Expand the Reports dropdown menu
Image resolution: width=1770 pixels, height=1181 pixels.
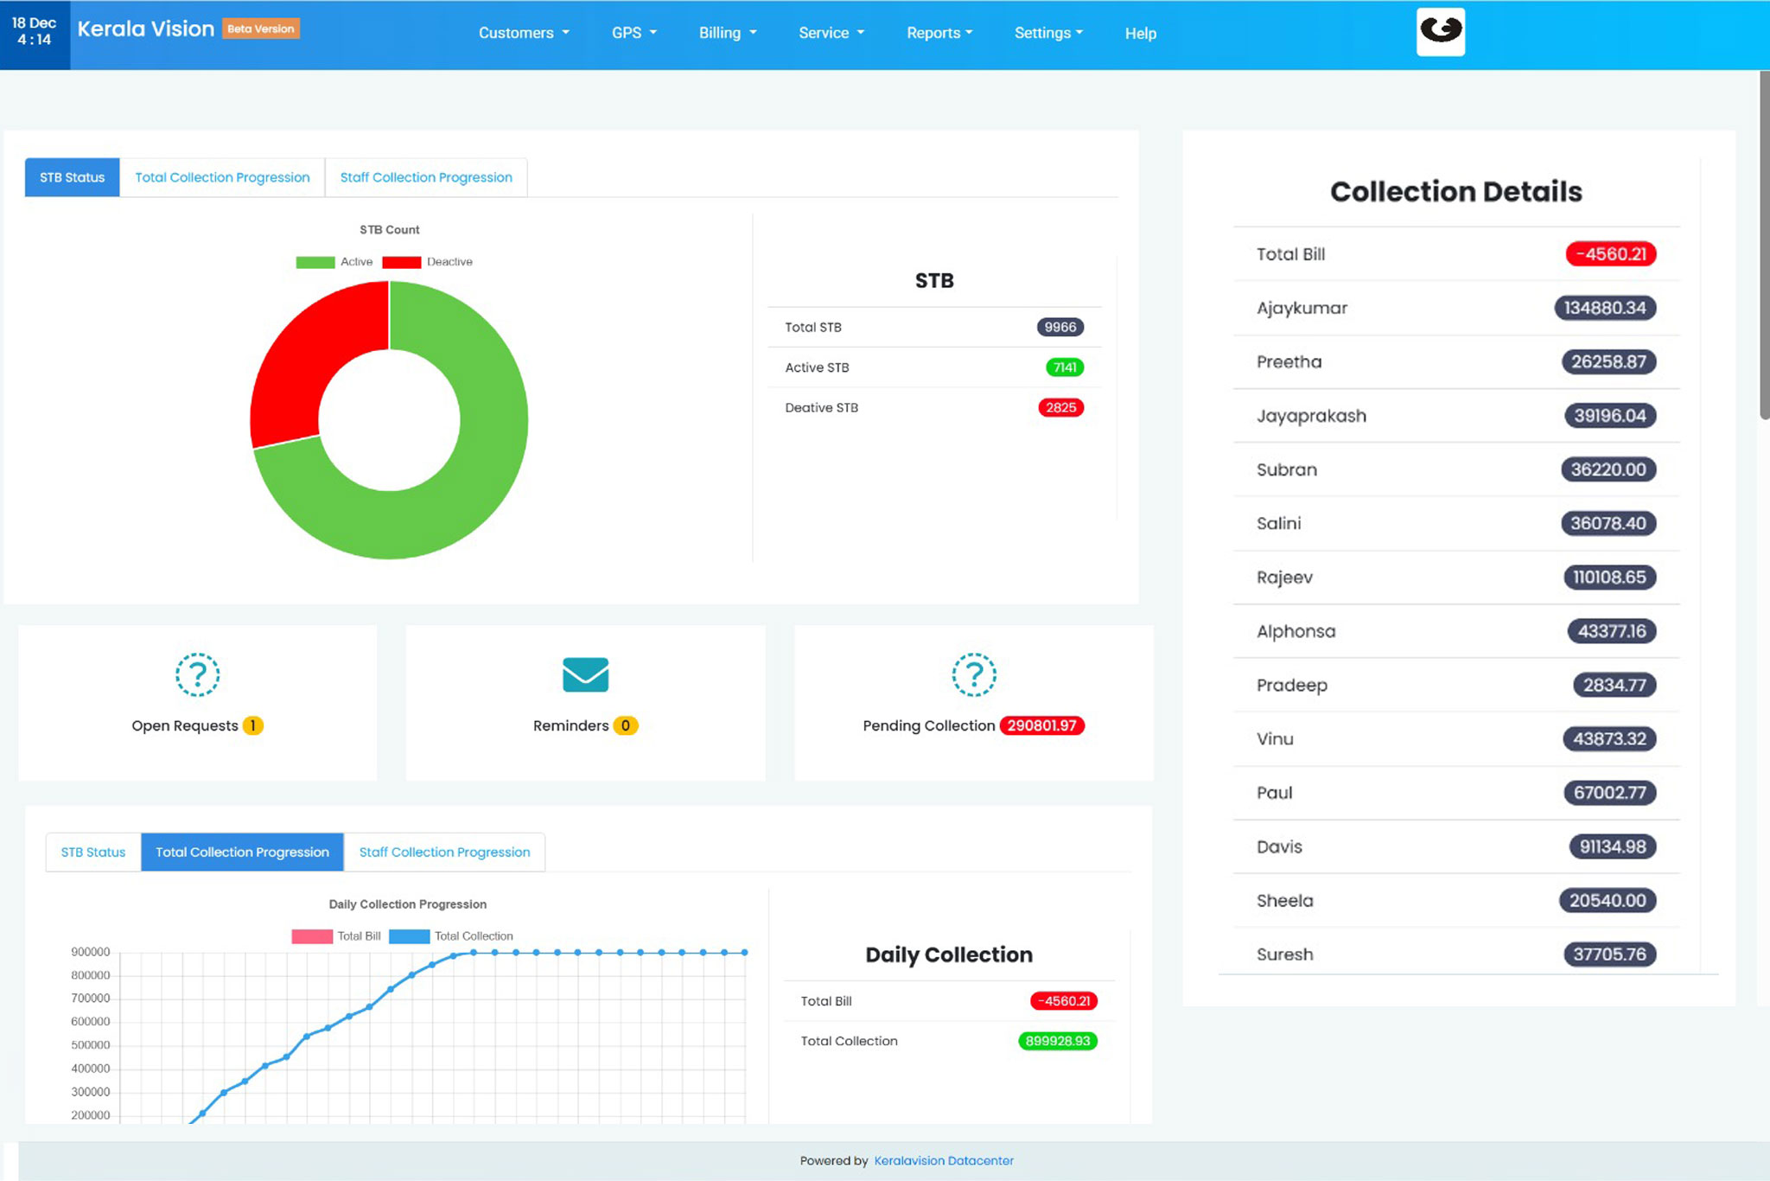tap(939, 33)
